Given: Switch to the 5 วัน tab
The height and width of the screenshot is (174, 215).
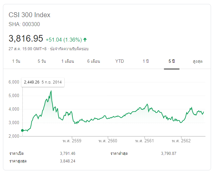Looking at the screenshot, I should pos(42,61).
